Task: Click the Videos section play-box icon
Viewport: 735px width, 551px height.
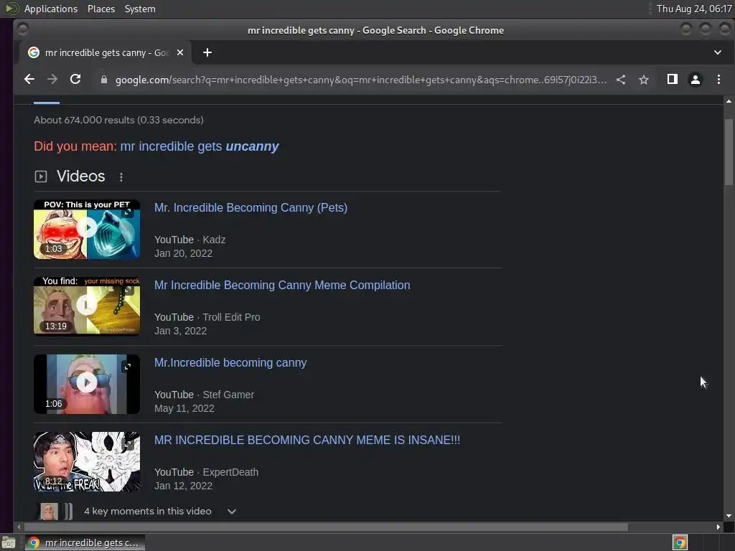Action: (41, 176)
